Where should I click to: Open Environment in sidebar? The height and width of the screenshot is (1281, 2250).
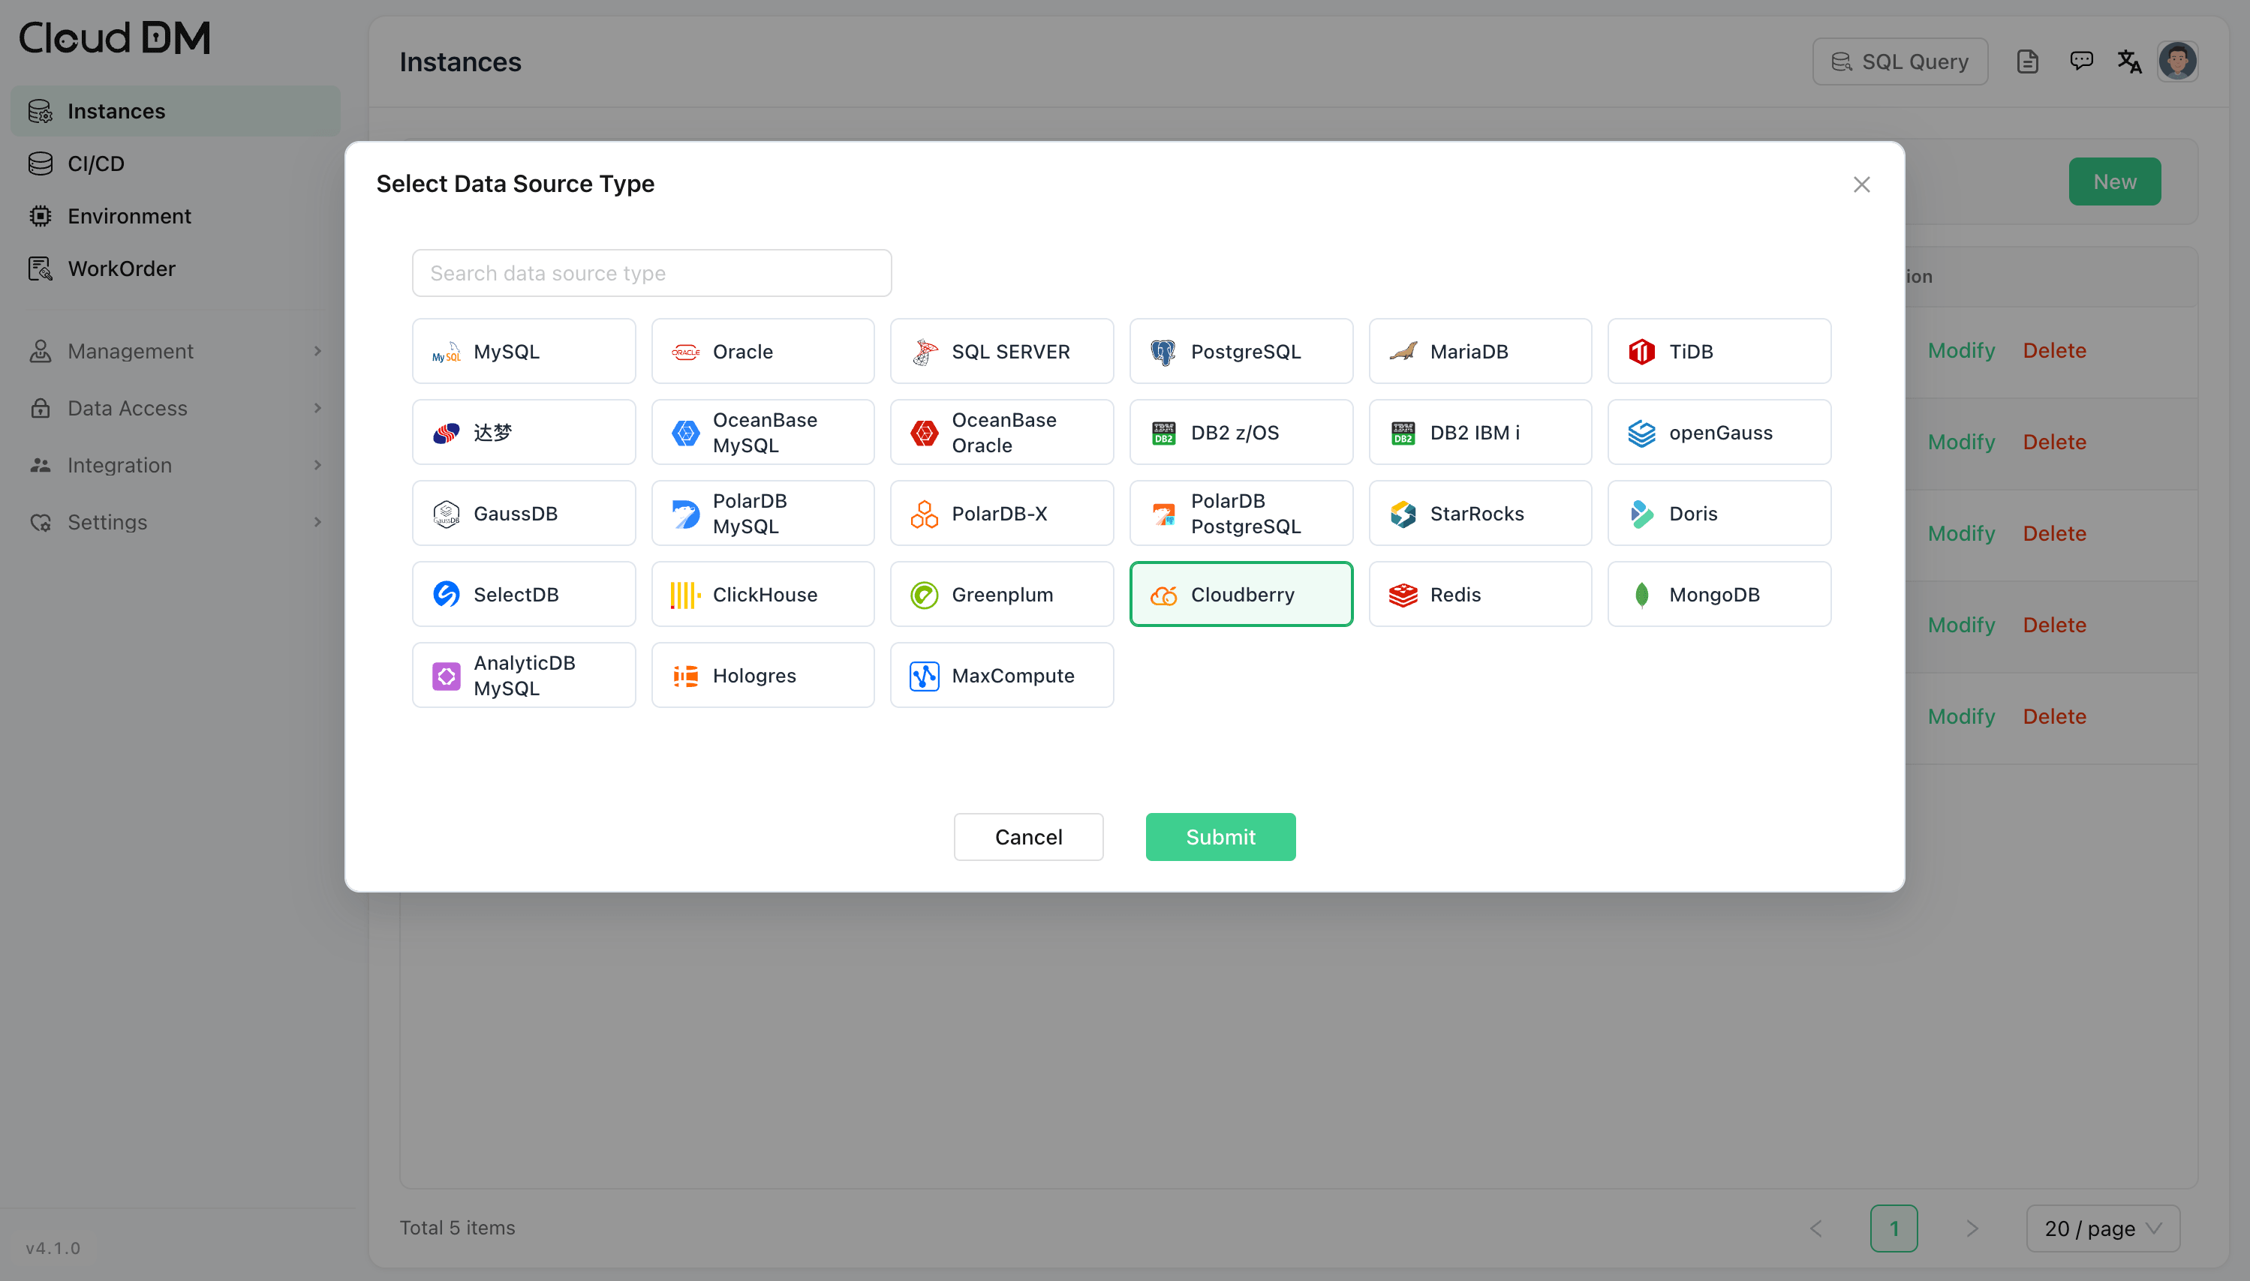176,217
